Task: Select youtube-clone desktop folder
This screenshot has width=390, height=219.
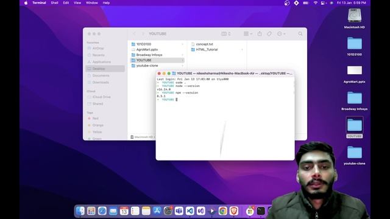Action: coord(355,152)
